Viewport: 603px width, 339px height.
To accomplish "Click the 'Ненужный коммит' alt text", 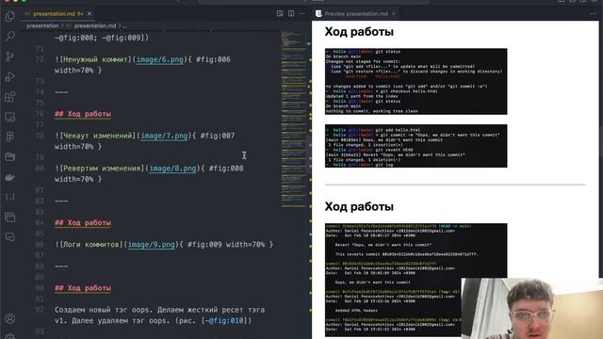I will click(x=95, y=59).
